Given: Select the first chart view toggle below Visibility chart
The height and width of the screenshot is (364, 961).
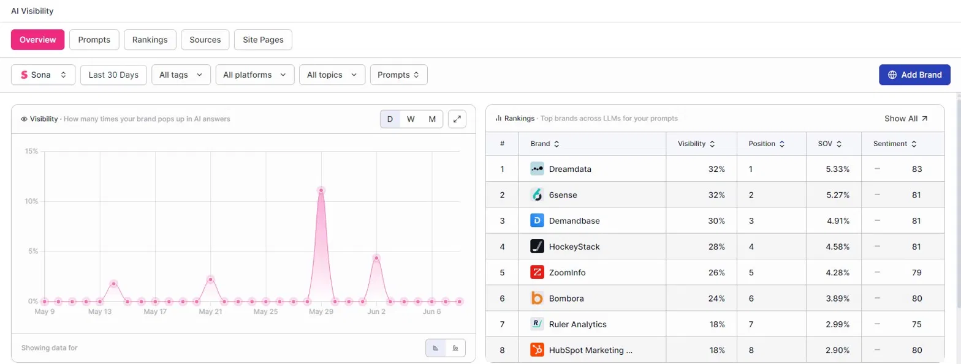Looking at the screenshot, I should 436,347.
